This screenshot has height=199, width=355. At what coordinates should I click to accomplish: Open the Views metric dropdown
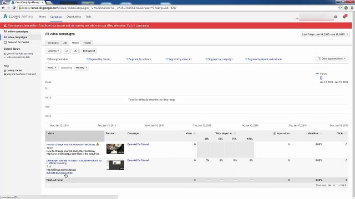(52, 67)
